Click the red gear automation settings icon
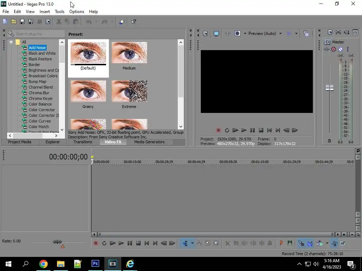This screenshot has width=362, height=271. coord(333,49)
